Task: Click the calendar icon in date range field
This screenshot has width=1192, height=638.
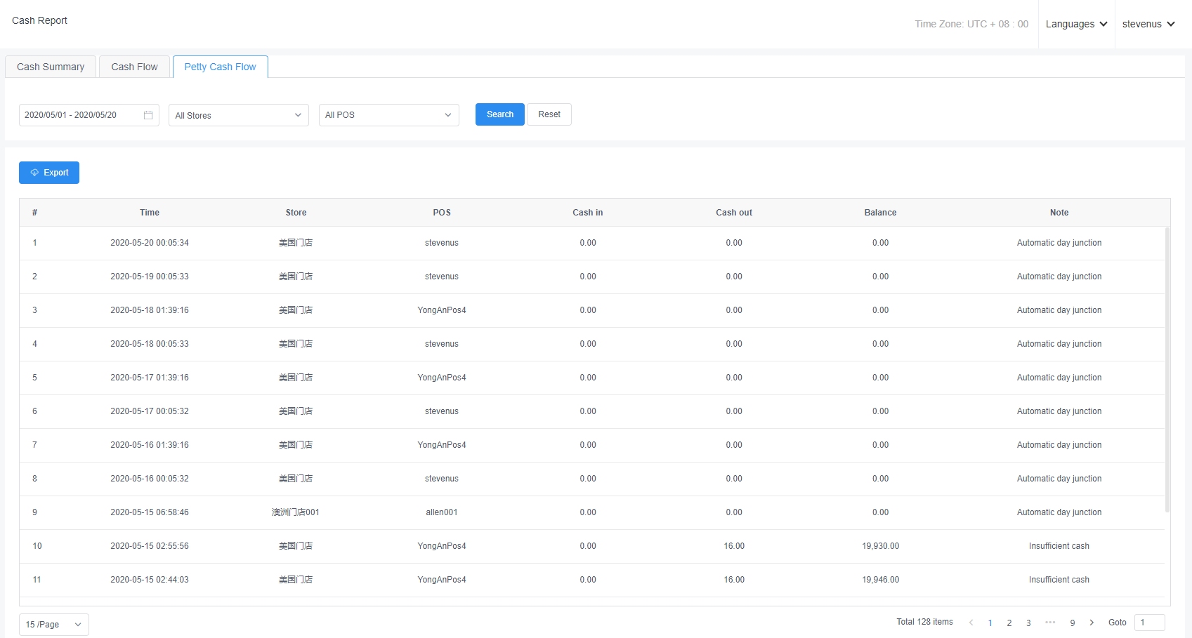Action: coord(148,115)
